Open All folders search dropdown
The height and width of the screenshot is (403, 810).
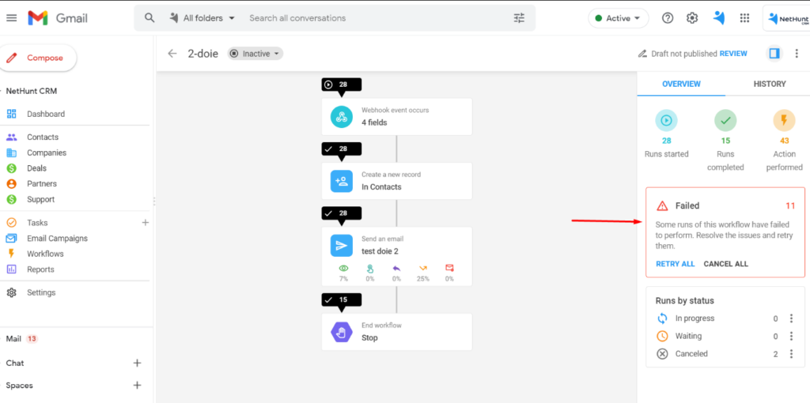coord(202,18)
